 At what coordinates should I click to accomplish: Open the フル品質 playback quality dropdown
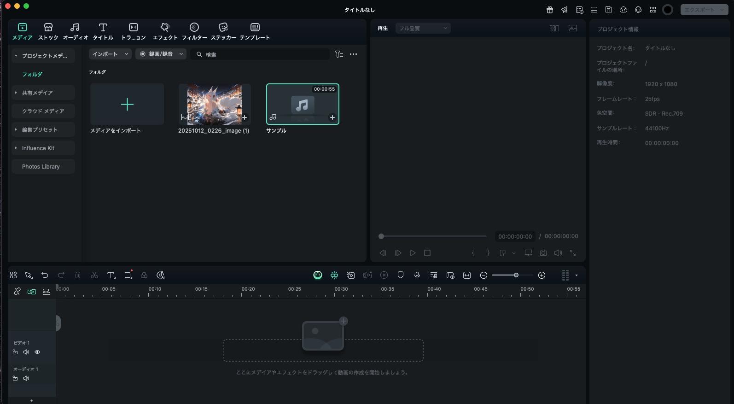coord(423,29)
